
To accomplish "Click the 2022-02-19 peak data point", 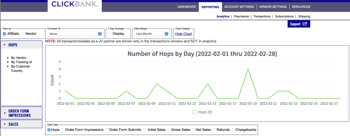I will pyautogui.click(x=248, y=69).
